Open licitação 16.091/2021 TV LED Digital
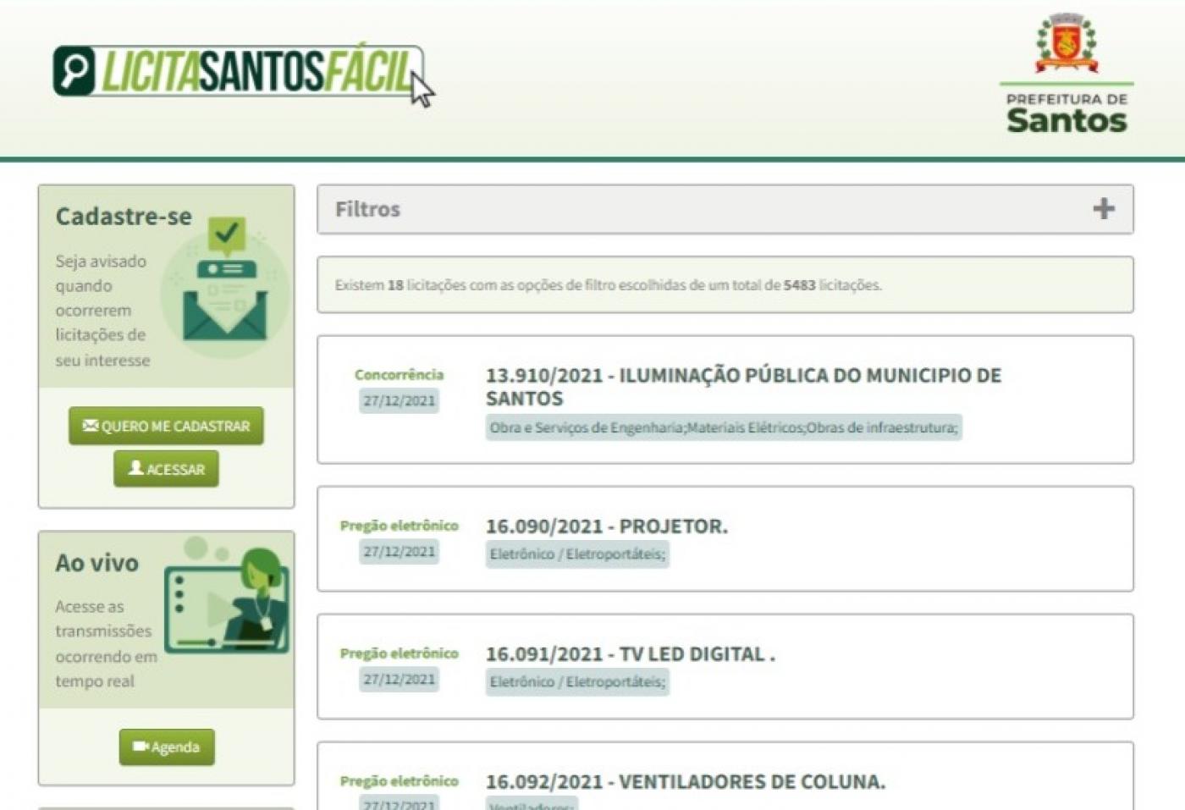 point(631,654)
